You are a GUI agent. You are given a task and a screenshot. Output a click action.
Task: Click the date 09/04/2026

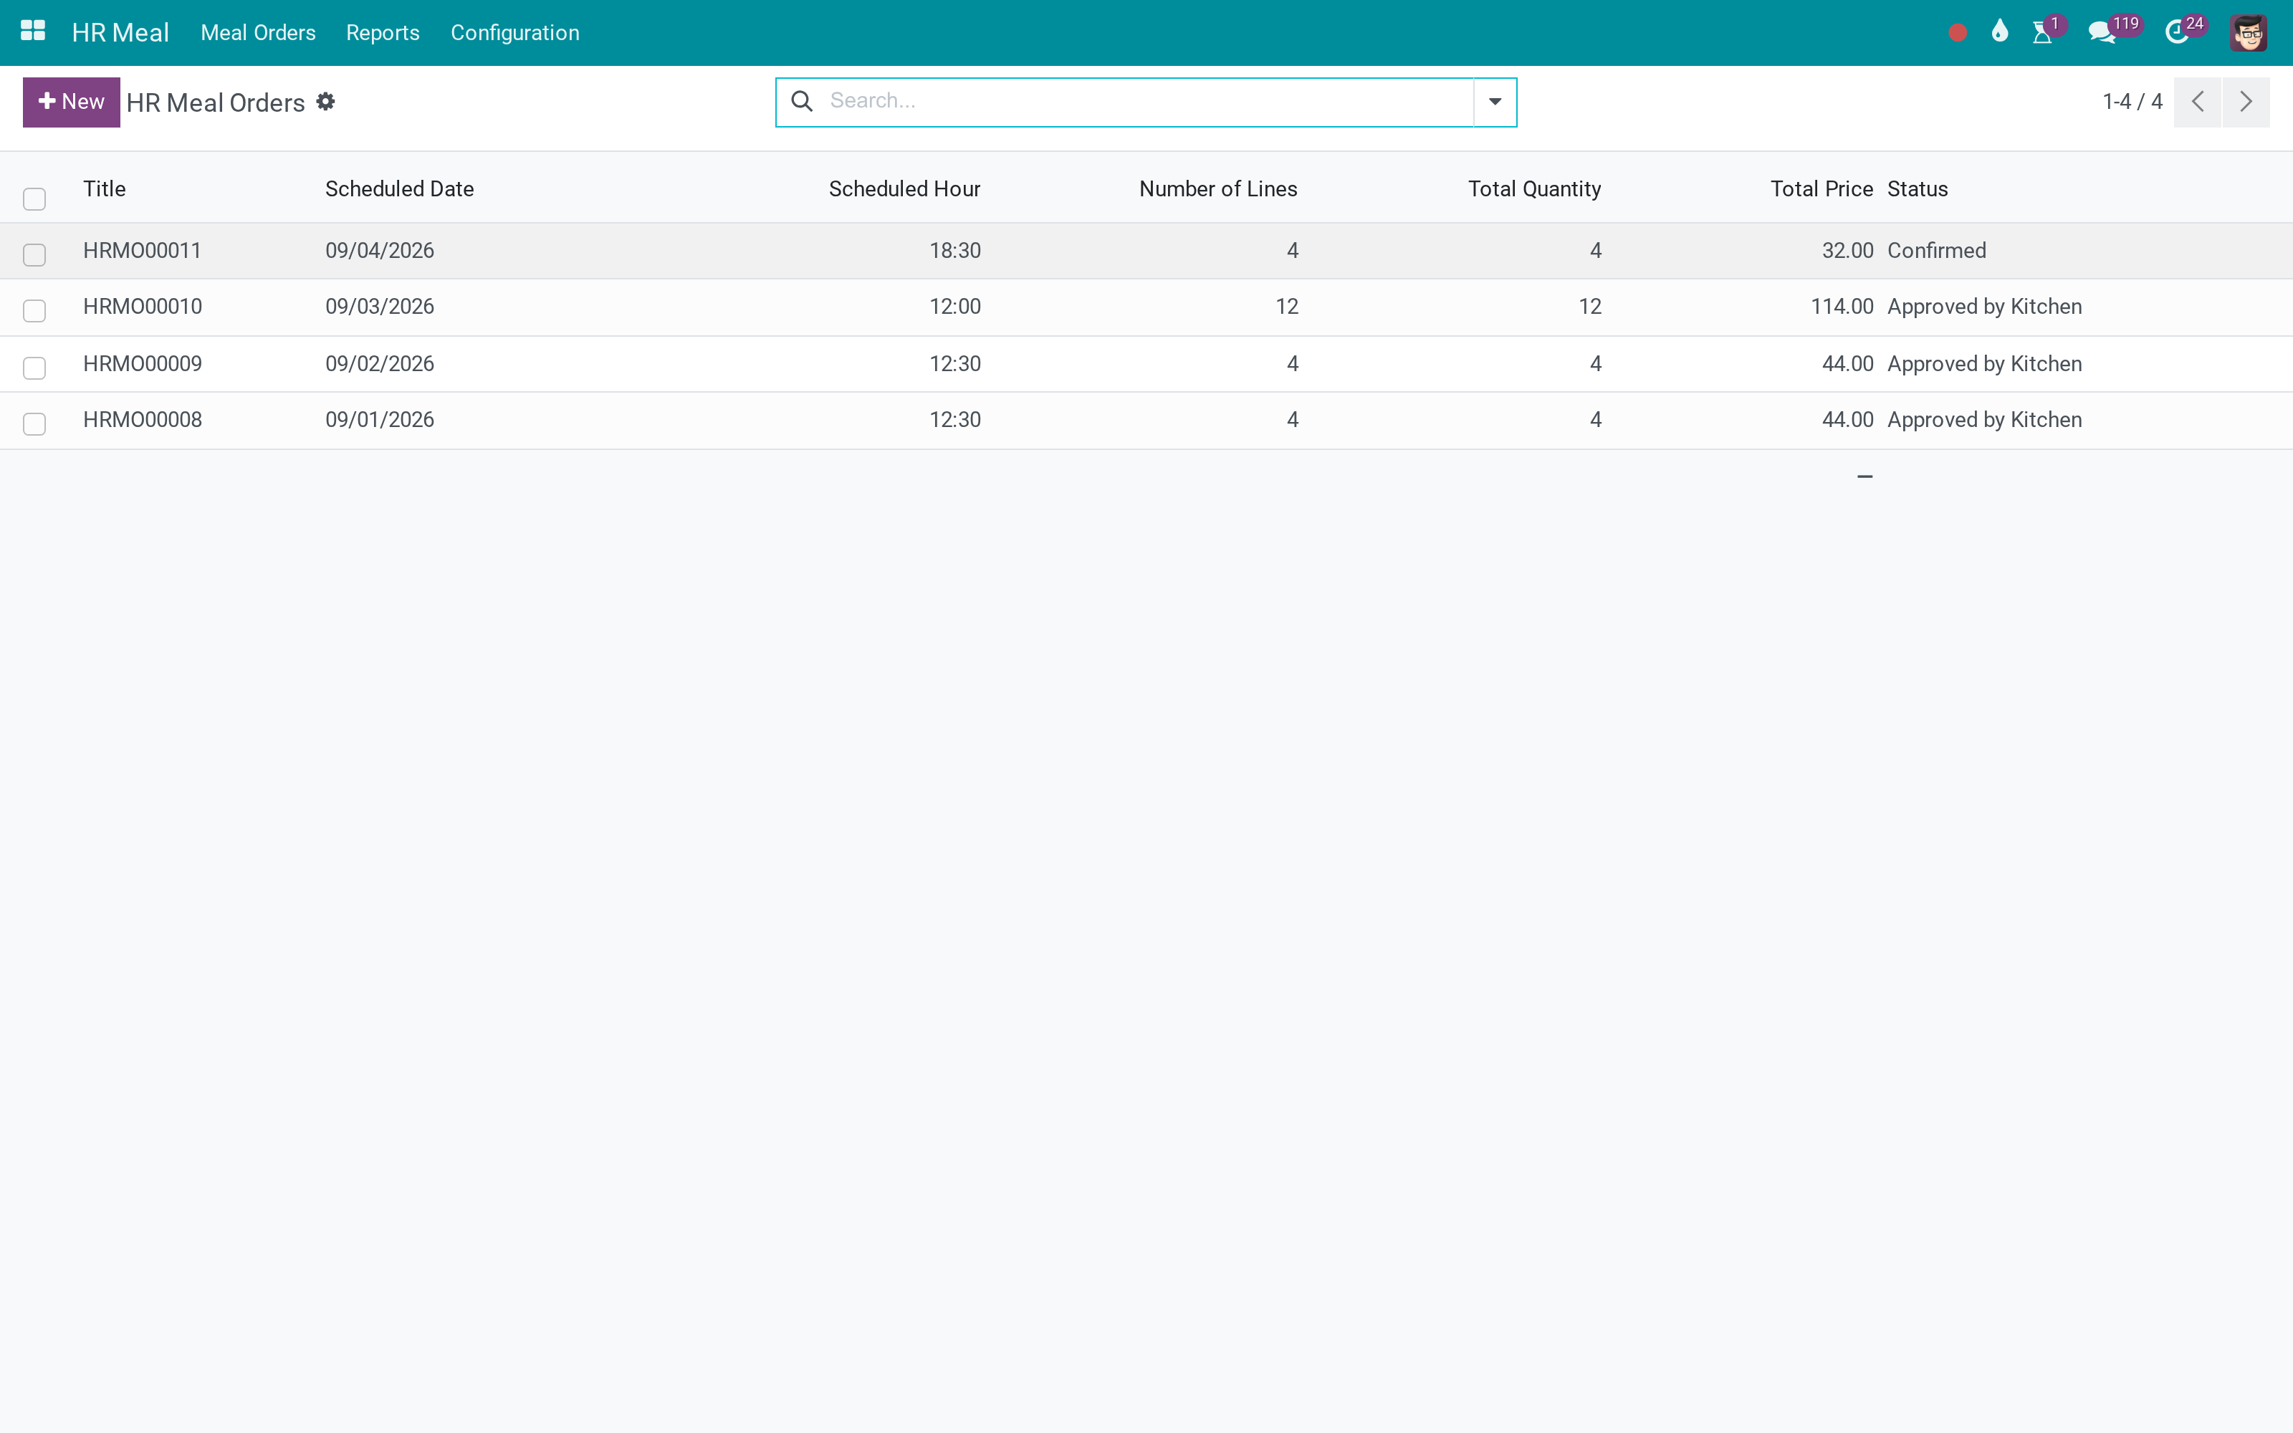click(x=380, y=250)
